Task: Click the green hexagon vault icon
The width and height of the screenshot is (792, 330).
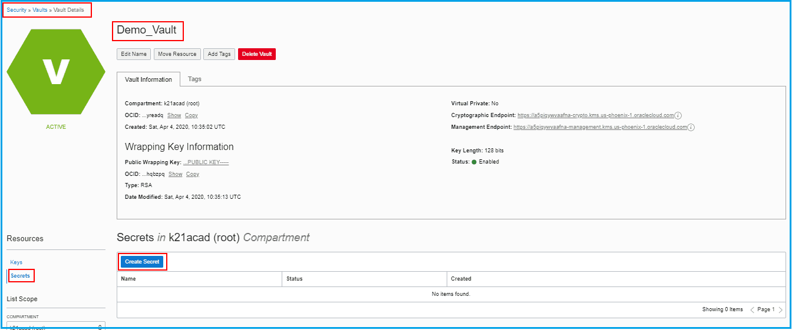Action: click(55, 71)
